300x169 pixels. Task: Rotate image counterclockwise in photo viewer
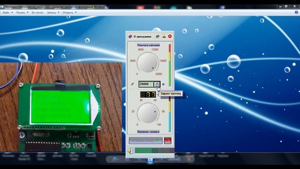point(172,159)
